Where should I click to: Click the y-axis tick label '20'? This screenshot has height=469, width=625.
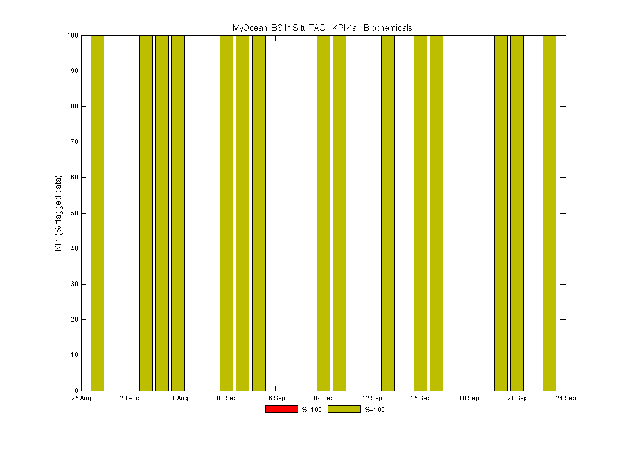[74, 319]
